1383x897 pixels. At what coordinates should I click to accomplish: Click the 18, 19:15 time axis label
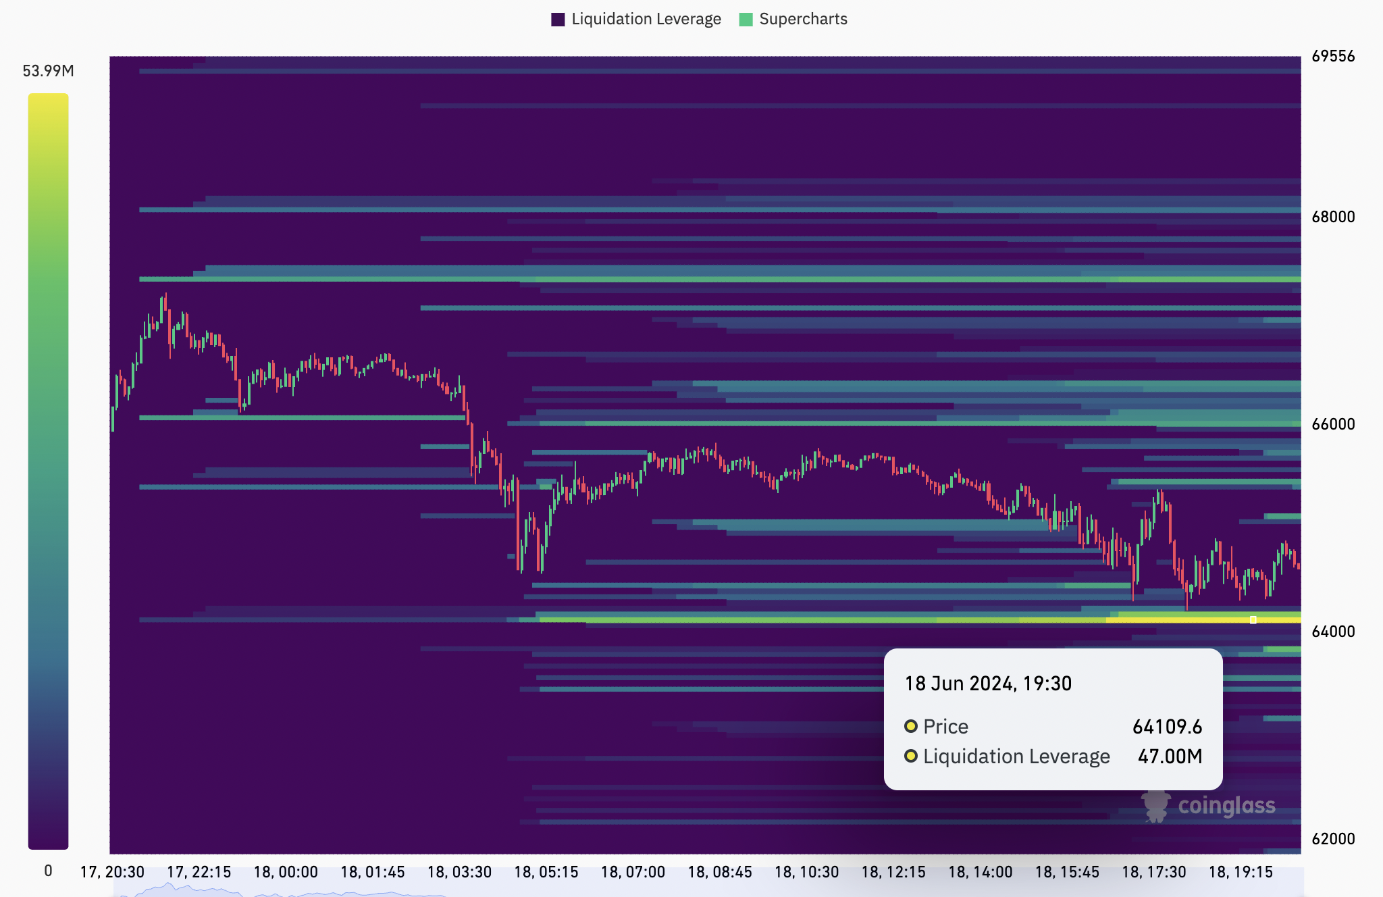click(x=1241, y=872)
